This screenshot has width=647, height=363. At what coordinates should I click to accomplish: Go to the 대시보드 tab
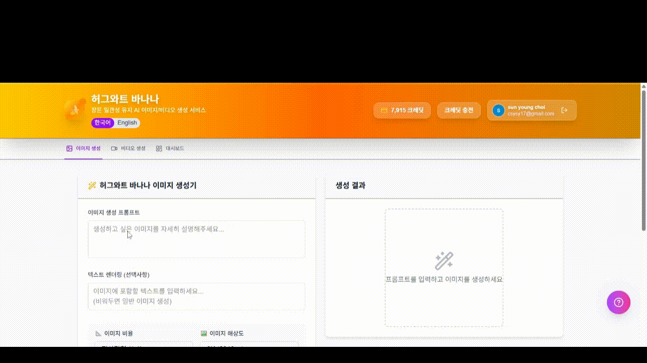coord(170,149)
